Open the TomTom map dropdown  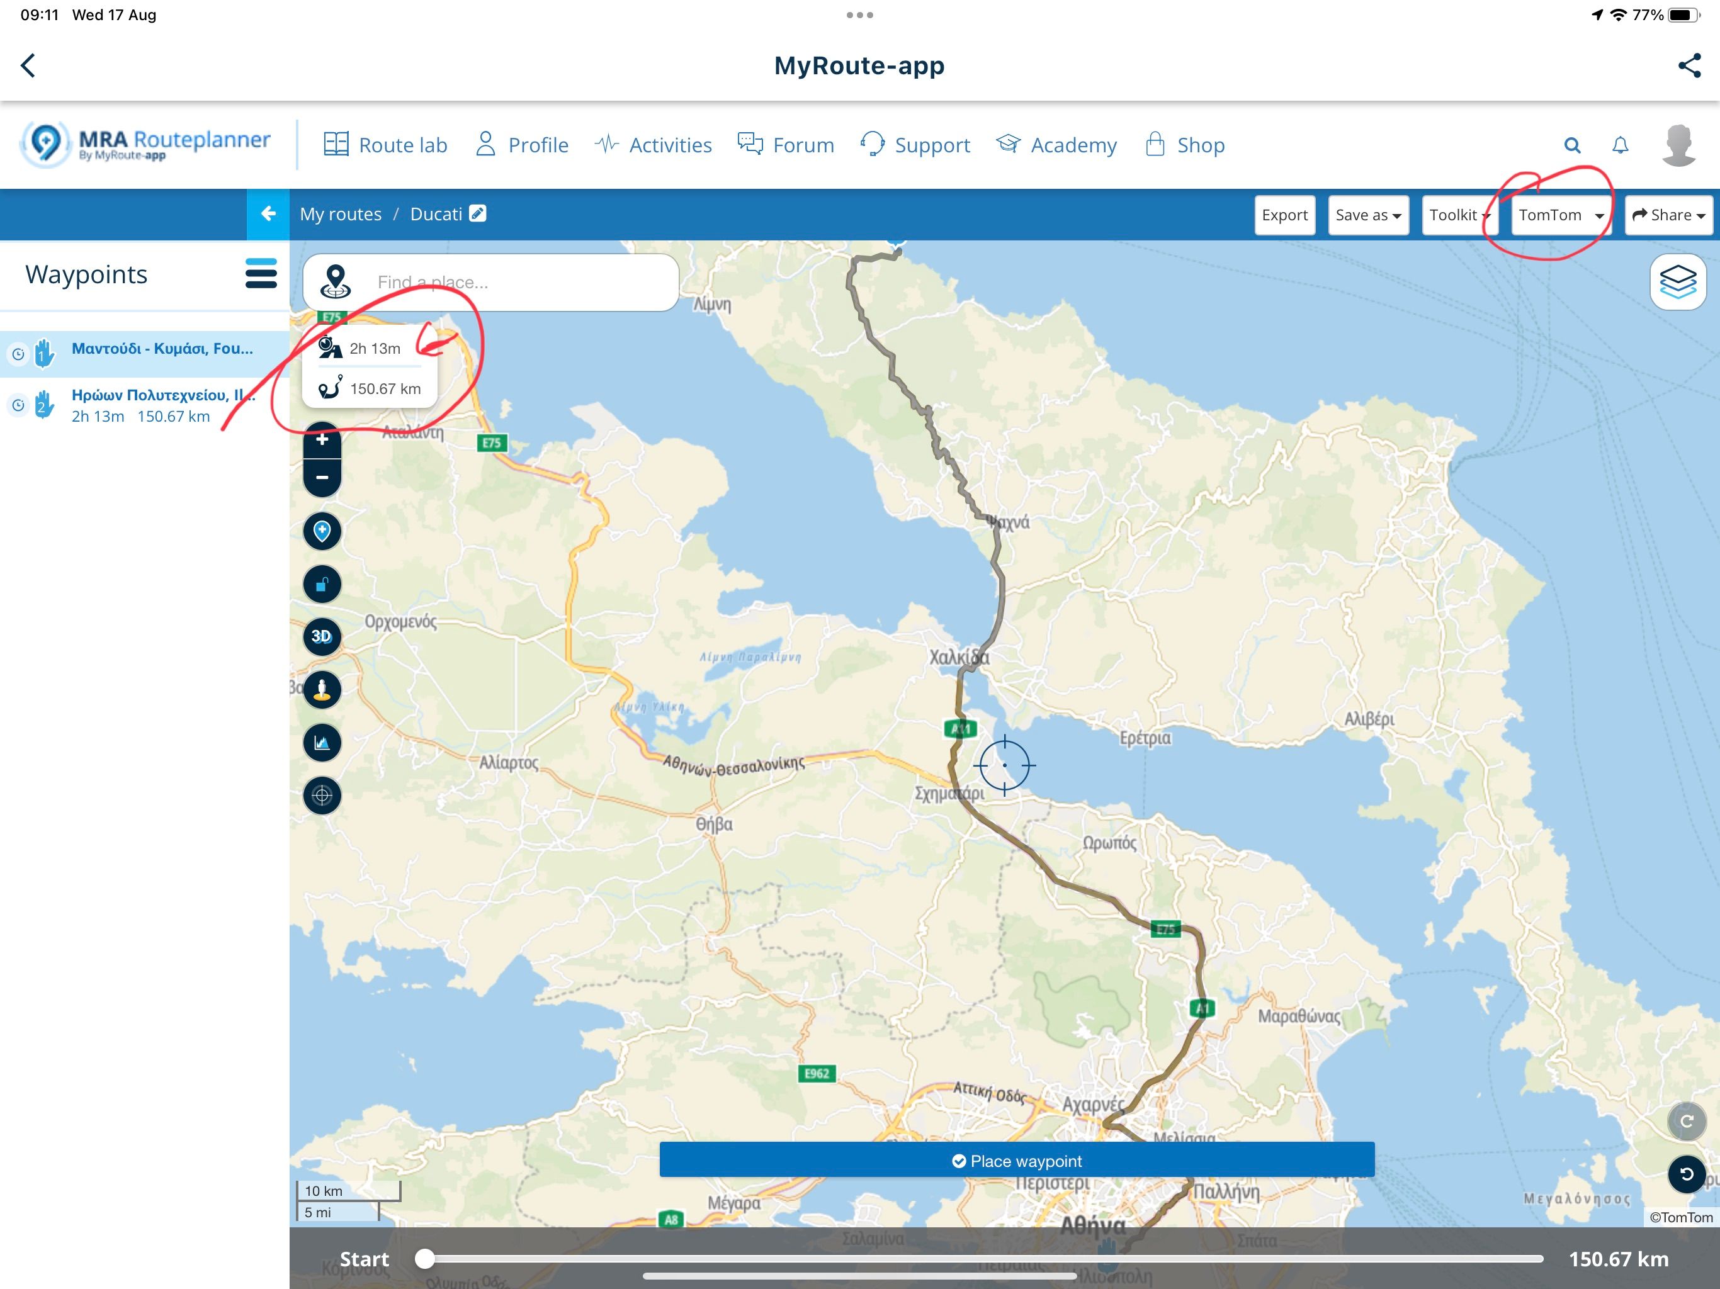click(x=1561, y=215)
